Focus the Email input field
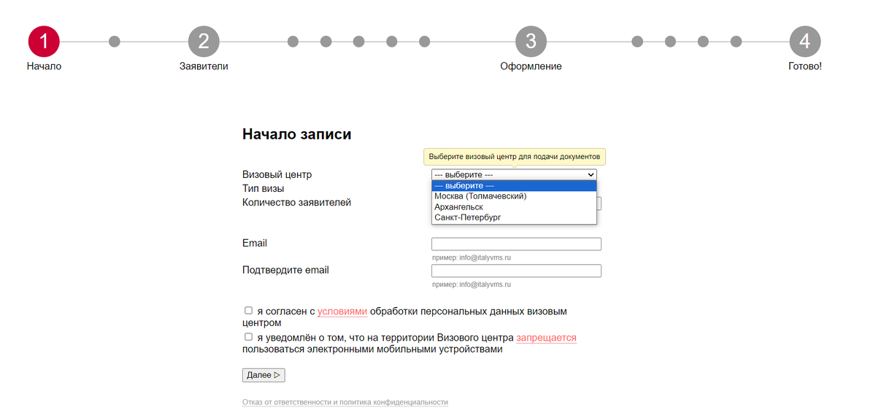 point(516,244)
